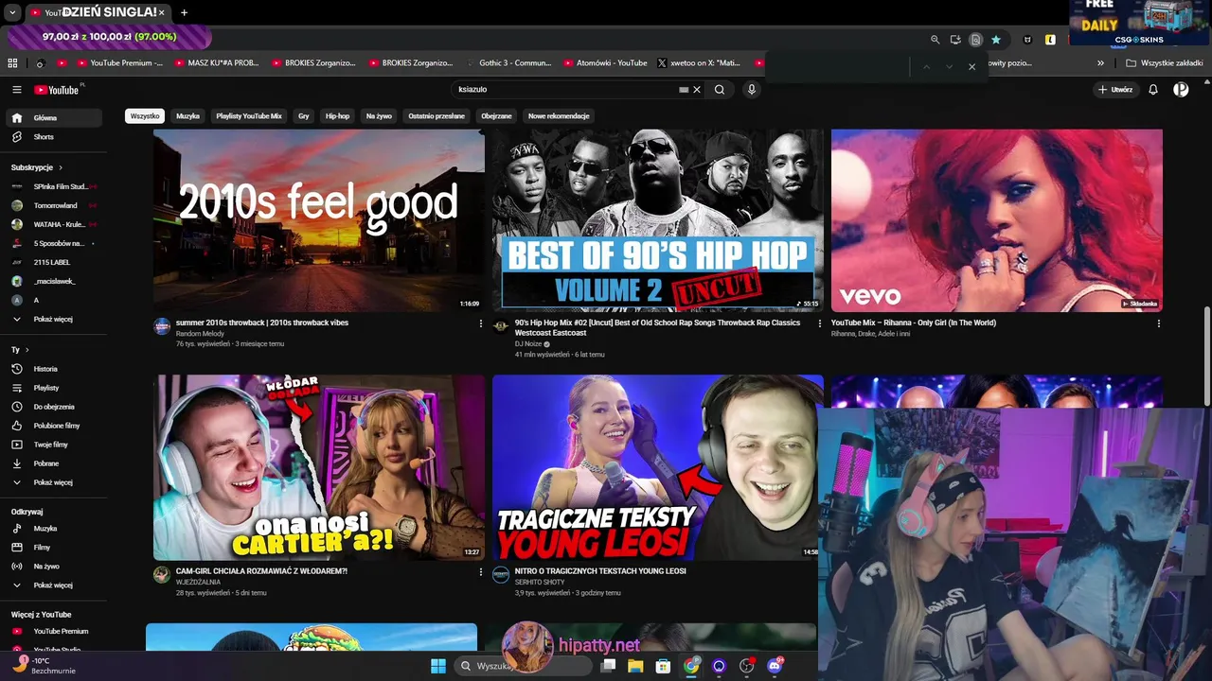The image size is (1212, 681).
Task: Open the 2115 LABEL subscription
Action: point(52,262)
